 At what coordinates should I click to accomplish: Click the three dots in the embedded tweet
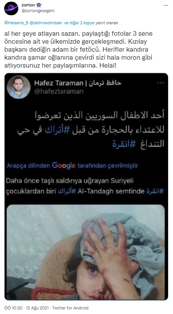160,83
